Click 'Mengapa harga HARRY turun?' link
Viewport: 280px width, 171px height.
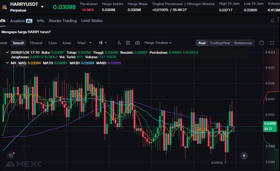(26, 32)
